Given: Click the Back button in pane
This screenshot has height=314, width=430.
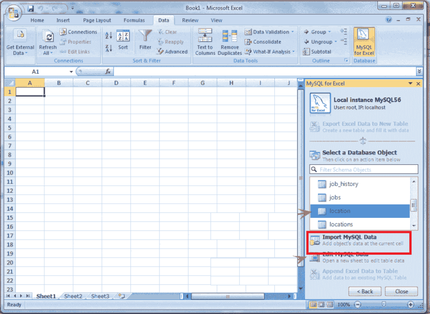Looking at the screenshot, I should click(364, 292).
